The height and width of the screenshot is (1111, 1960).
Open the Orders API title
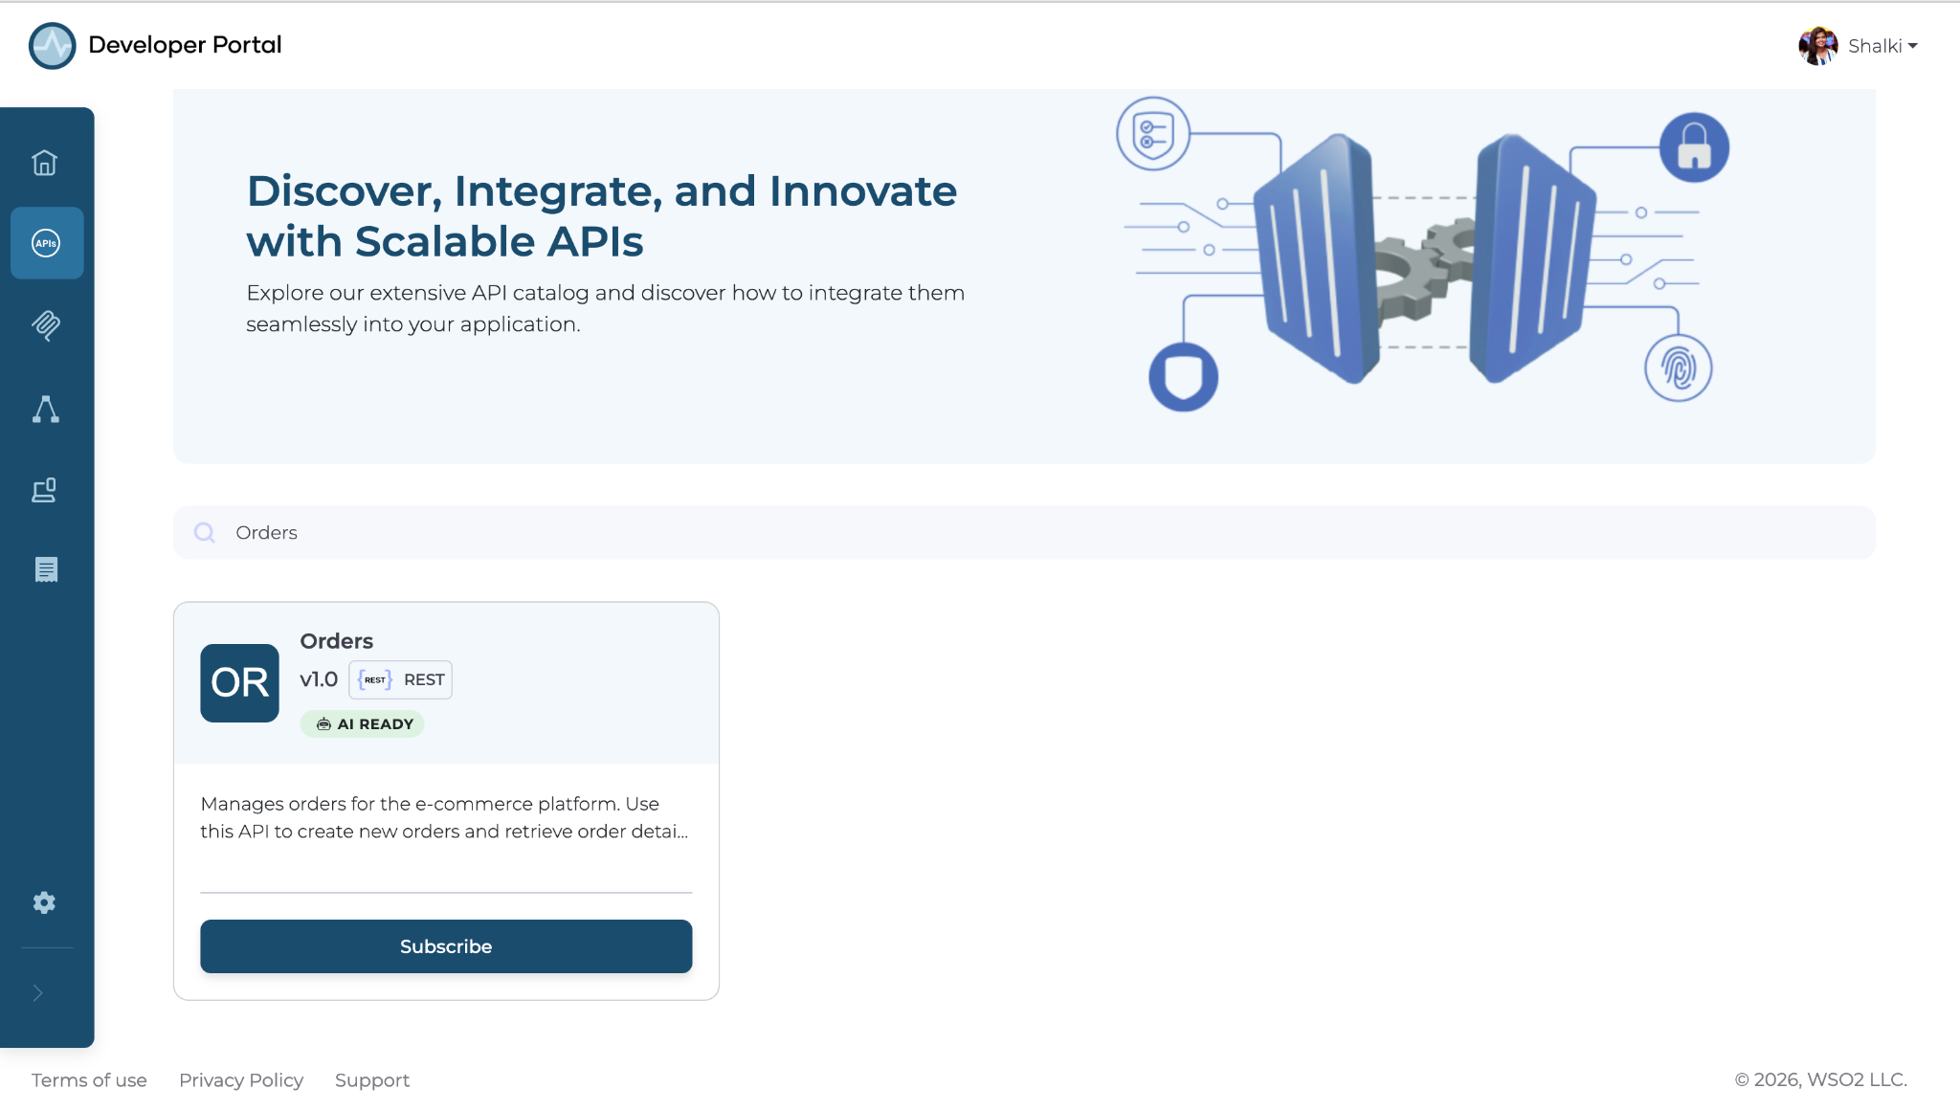pos(336,641)
